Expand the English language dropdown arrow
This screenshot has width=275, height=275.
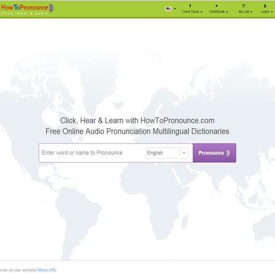click(x=184, y=153)
